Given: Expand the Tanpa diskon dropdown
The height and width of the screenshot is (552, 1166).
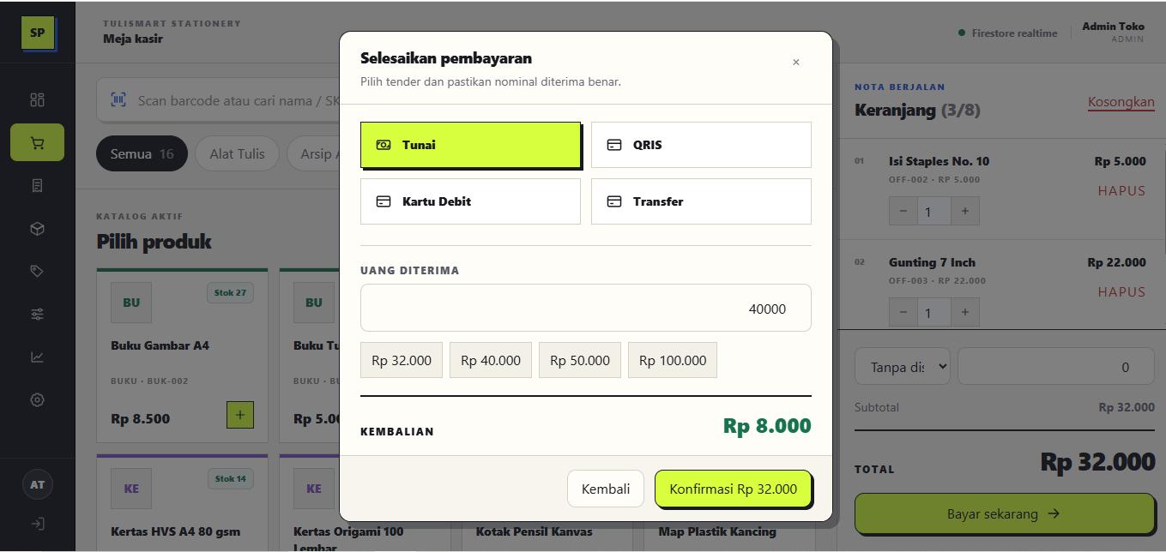Looking at the screenshot, I should (902, 367).
